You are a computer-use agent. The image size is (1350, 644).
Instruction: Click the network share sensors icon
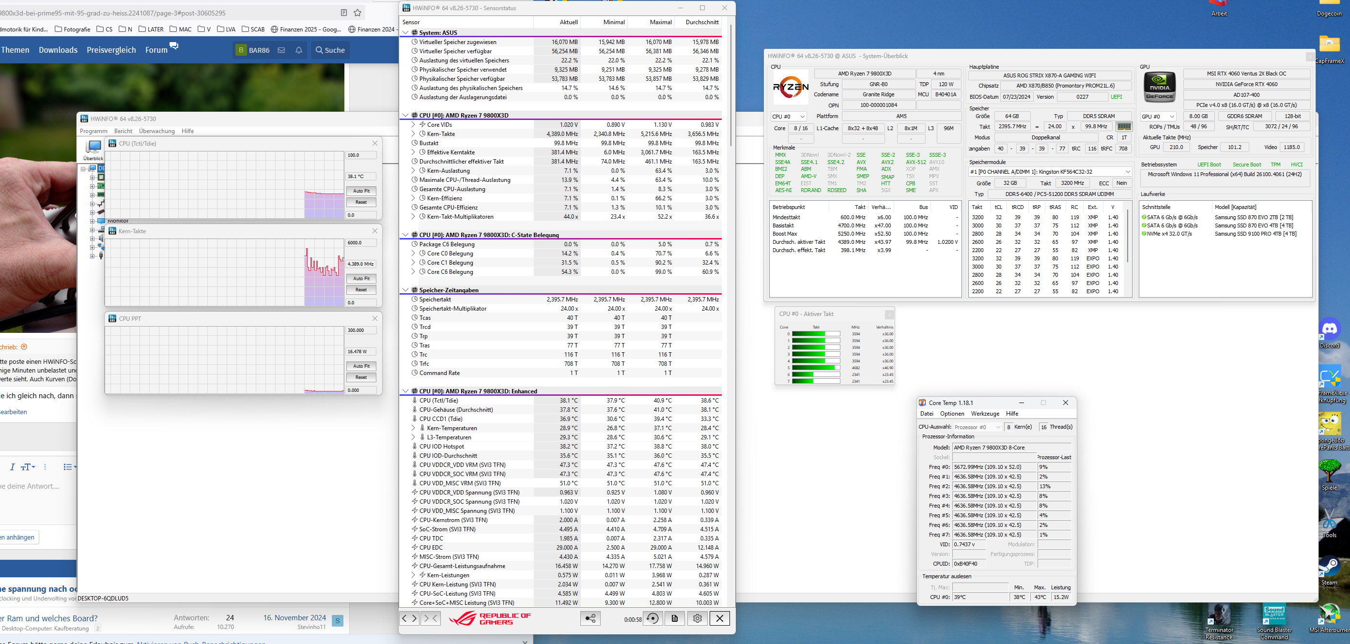pos(590,618)
